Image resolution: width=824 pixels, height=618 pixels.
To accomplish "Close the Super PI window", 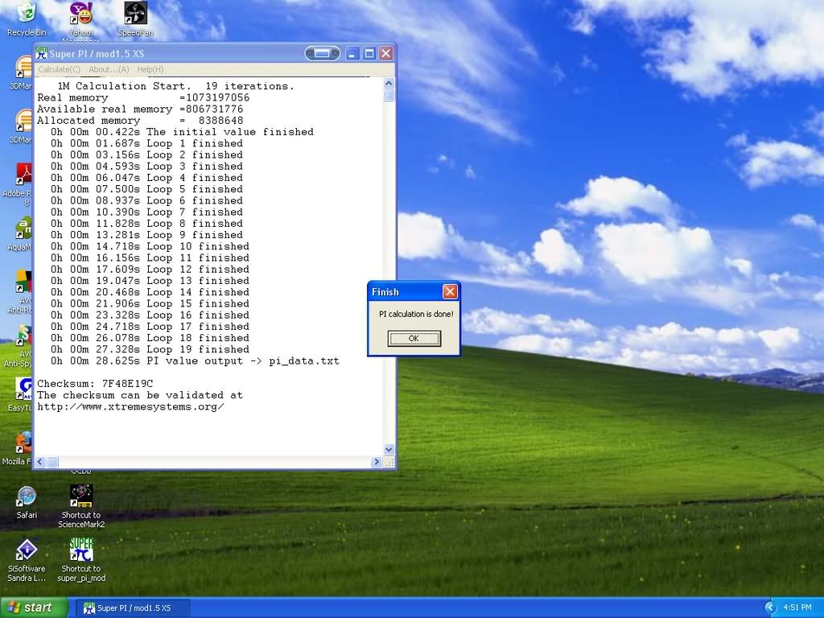I will (x=386, y=53).
